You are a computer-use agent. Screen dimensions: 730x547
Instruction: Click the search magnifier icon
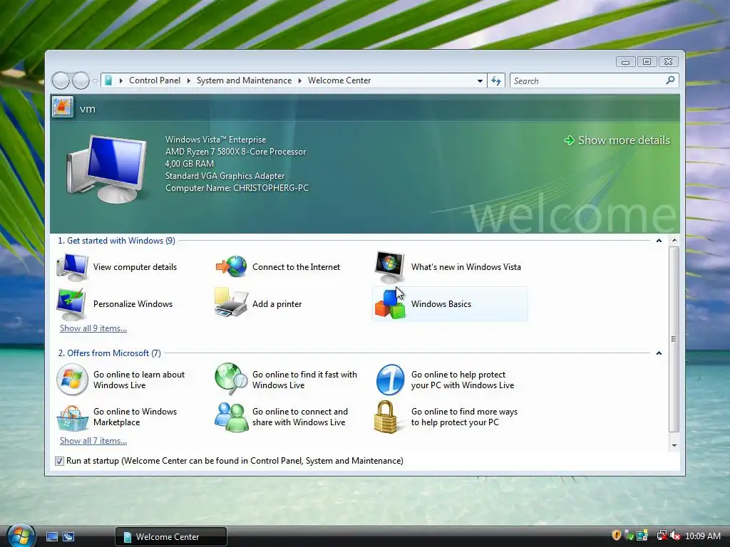[x=670, y=80]
